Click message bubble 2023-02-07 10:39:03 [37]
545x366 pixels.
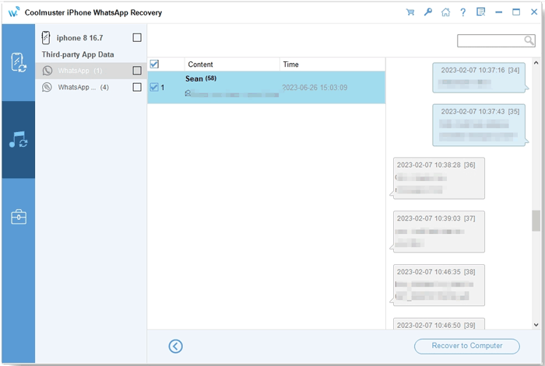[438, 232]
